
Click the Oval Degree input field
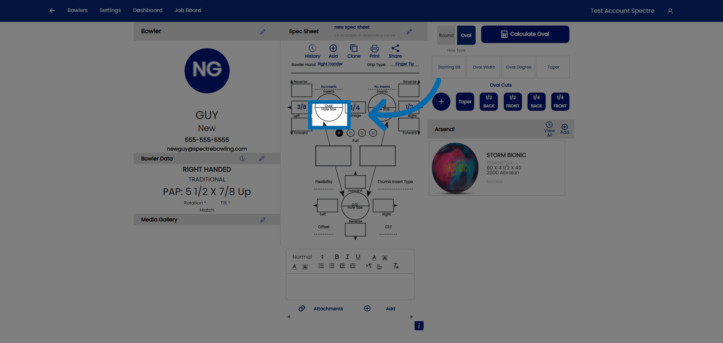[519, 67]
